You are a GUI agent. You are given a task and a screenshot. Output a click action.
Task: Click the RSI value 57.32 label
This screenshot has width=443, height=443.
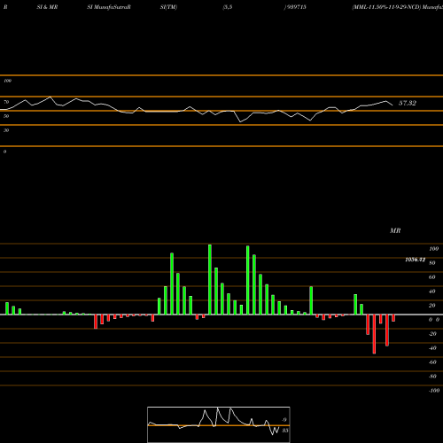tap(408, 103)
